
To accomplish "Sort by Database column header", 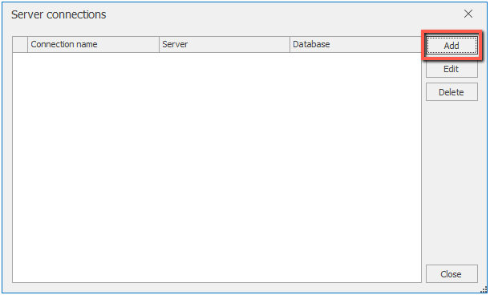I will [x=355, y=44].
